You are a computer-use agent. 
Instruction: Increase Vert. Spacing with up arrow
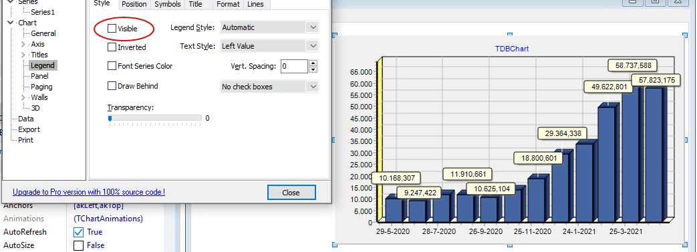click(x=313, y=63)
